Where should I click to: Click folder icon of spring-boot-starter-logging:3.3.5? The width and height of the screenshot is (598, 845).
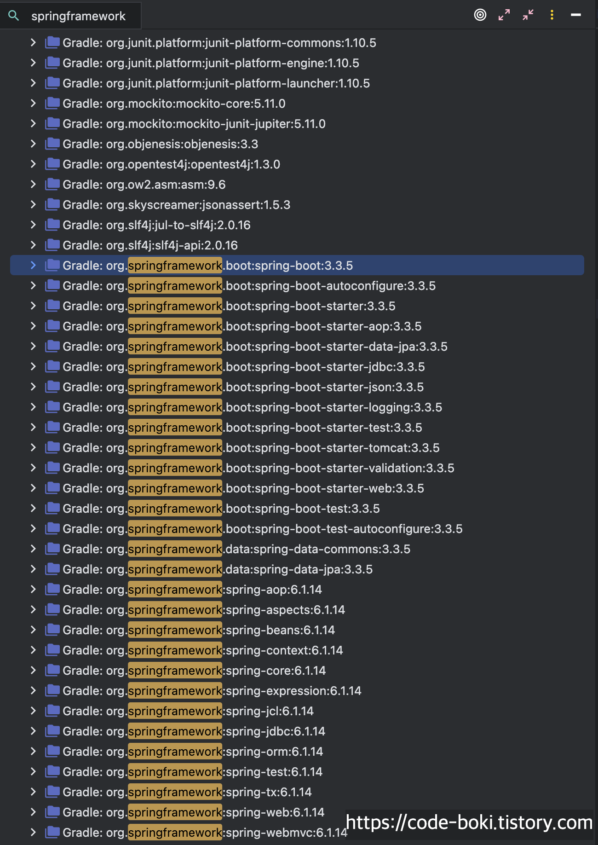[52, 407]
